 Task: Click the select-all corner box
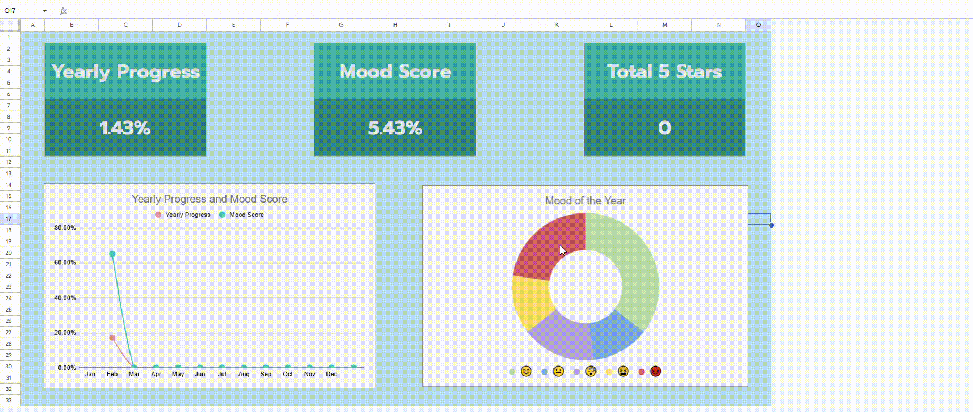[x=10, y=25]
